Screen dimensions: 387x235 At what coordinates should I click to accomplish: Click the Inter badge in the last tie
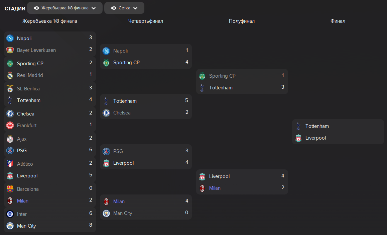point(10,214)
